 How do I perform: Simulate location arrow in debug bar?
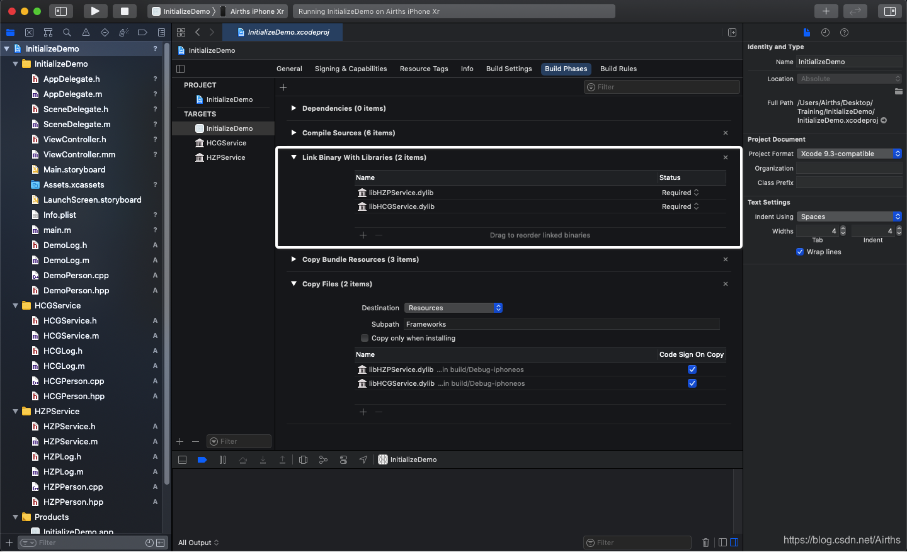[363, 459]
